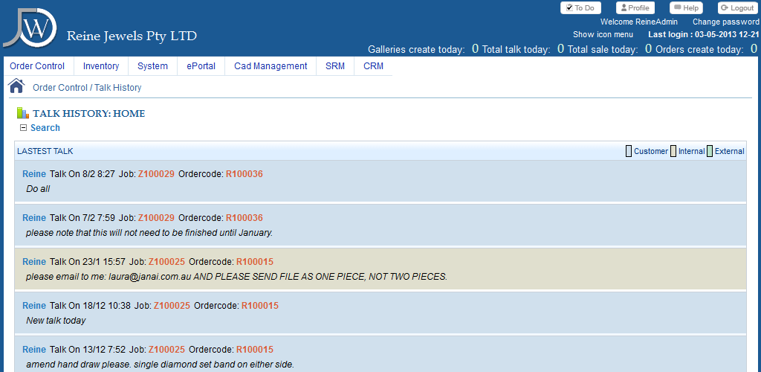This screenshot has height=372, width=761.
Task: Select the 'amend hand draw please' message
Action: (x=161, y=365)
